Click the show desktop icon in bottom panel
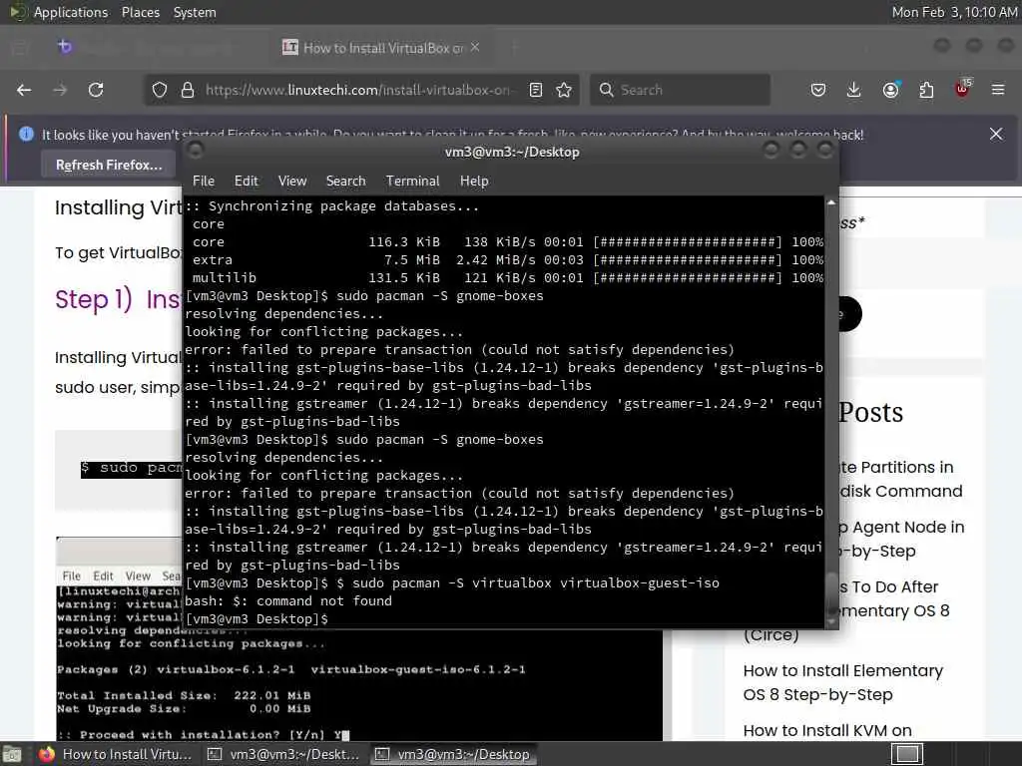 (12, 754)
